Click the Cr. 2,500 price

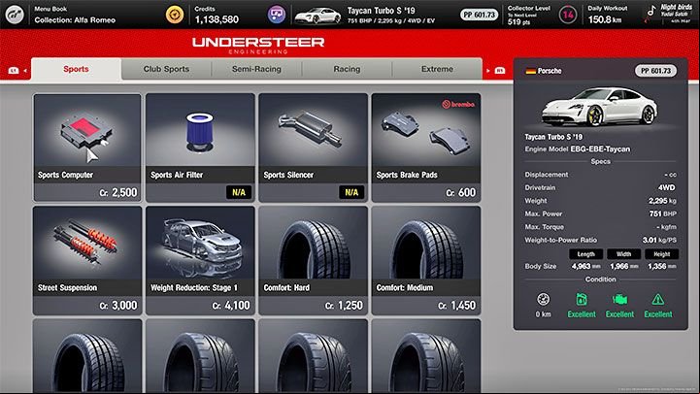tap(118, 193)
